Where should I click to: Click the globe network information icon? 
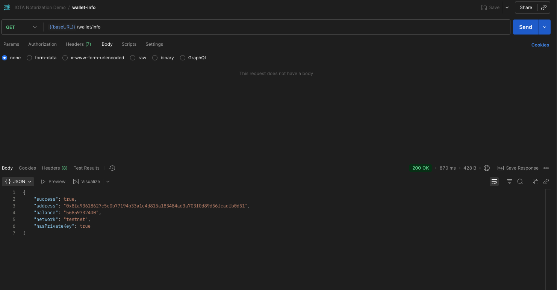pos(487,168)
